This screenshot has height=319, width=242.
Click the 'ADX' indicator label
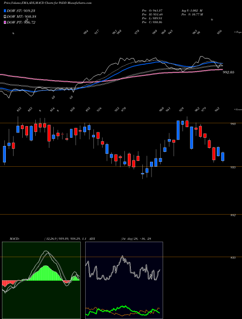tap(92, 238)
